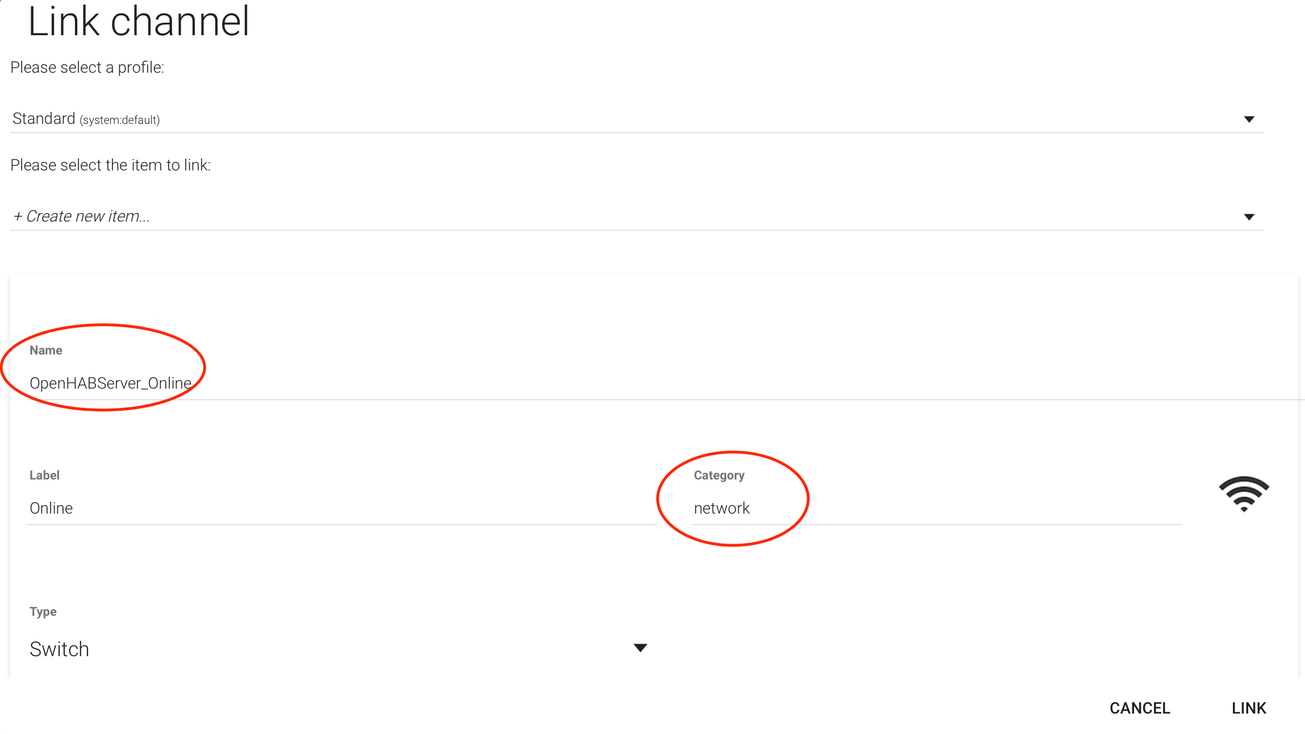Click the Label field label

pos(44,475)
